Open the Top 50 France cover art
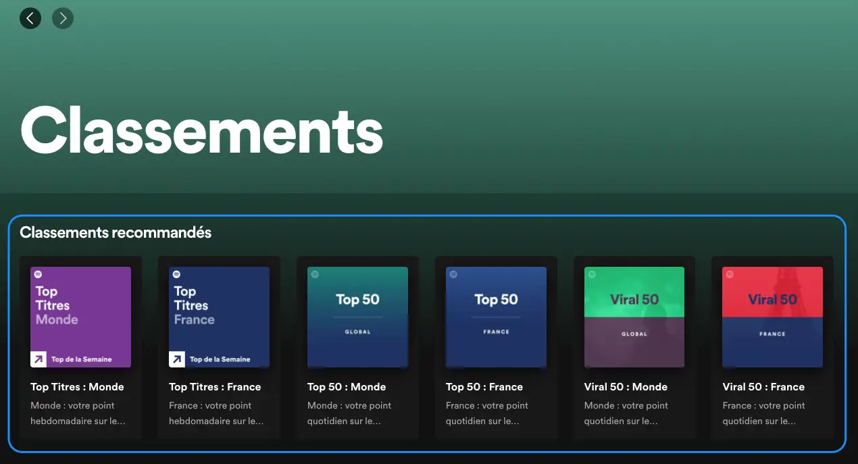The width and height of the screenshot is (858, 464). [x=496, y=317]
